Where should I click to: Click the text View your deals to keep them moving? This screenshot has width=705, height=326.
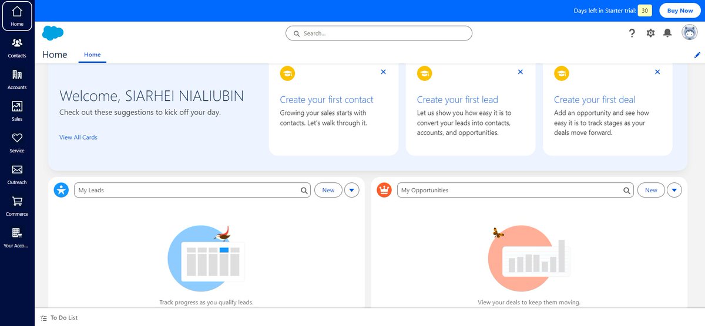529,303
